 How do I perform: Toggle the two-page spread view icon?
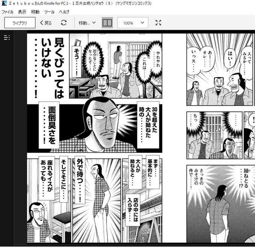(x=107, y=23)
